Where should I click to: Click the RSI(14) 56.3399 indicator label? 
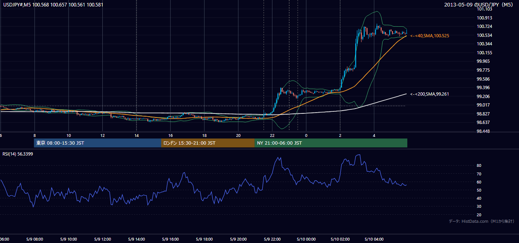pyautogui.click(x=18, y=154)
